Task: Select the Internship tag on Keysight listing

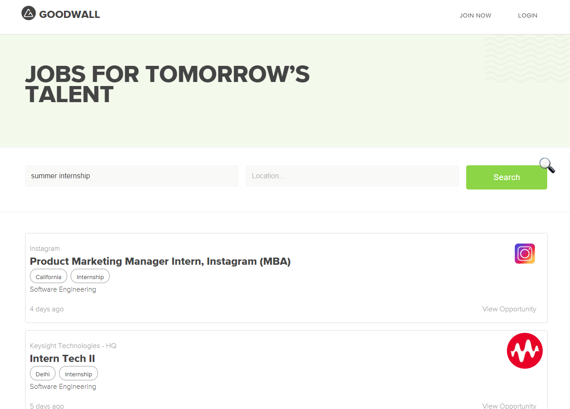Action: point(78,374)
